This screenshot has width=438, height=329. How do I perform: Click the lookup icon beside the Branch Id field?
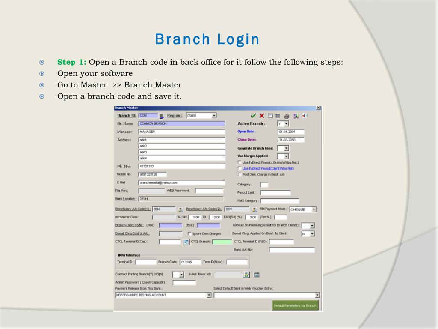(162, 116)
